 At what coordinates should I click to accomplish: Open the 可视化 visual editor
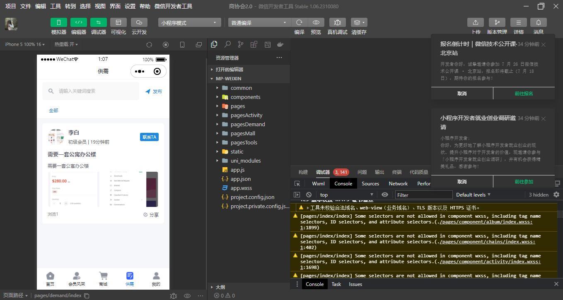coord(118,22)
